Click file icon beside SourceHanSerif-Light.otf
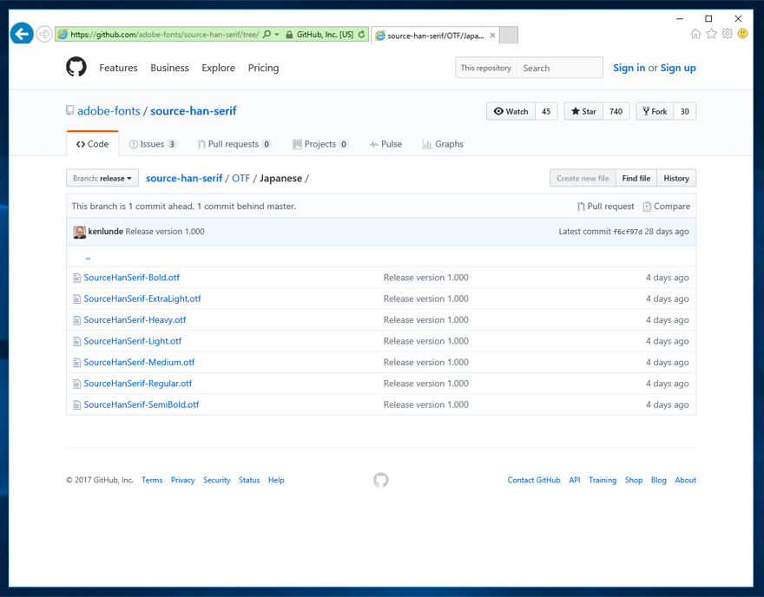Image resolution: width=764 pixels, height=597 pixels. click(76, 341)
